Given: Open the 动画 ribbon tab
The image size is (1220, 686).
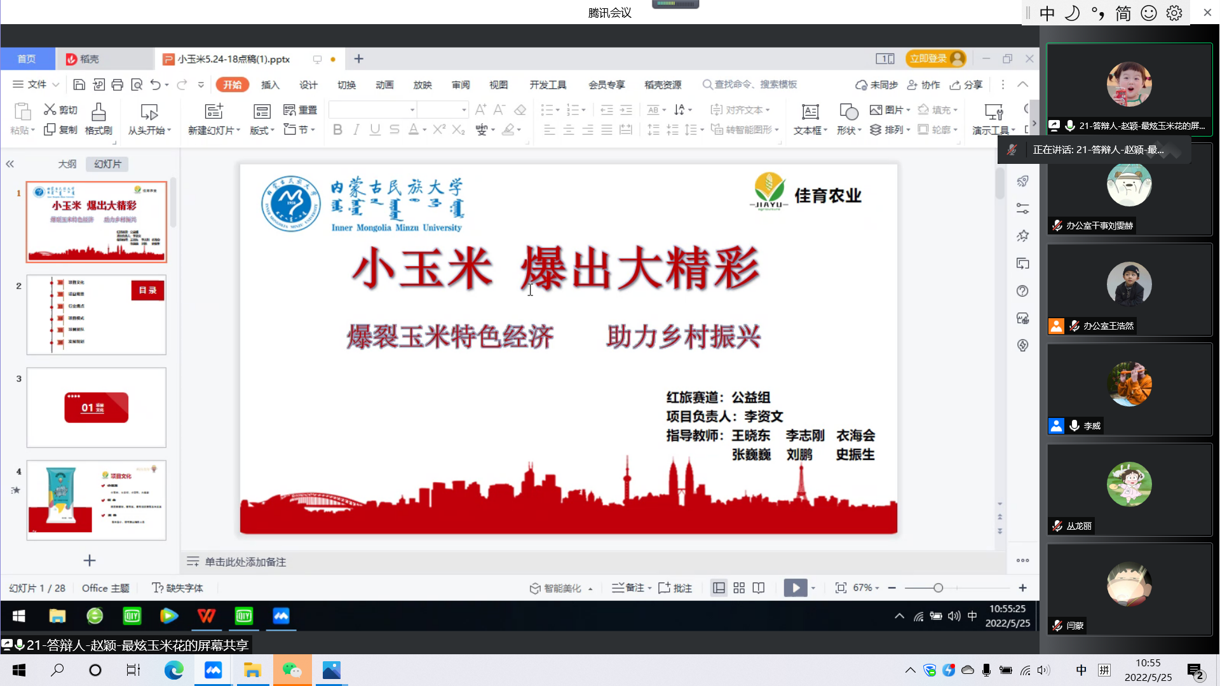Looking at the screenshot, I should pos(384,84).
